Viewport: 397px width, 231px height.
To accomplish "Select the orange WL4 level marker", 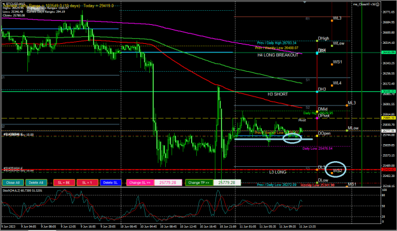I will coord(332,86).
